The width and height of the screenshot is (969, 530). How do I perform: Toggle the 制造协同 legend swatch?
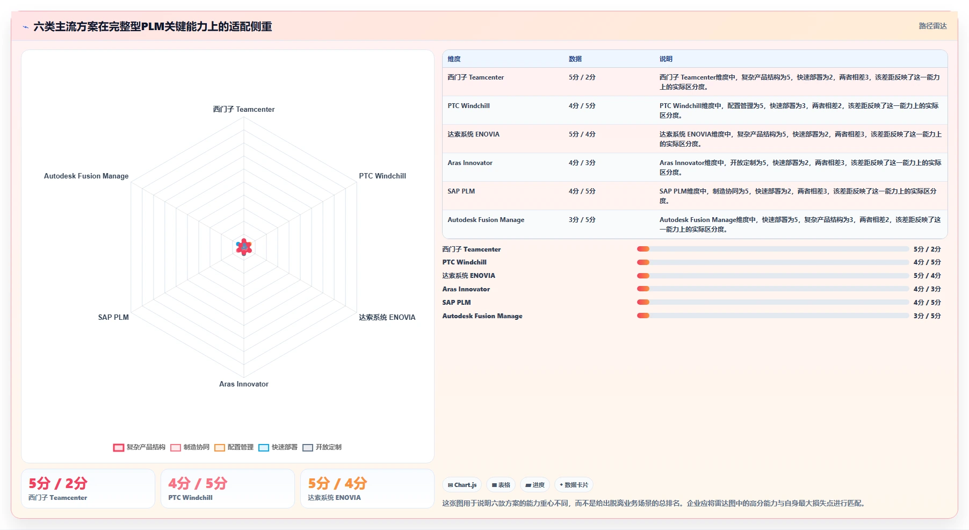point(176,447)
